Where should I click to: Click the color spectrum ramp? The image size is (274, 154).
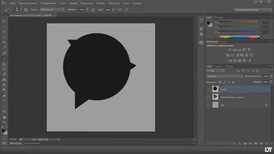(239, 37)
